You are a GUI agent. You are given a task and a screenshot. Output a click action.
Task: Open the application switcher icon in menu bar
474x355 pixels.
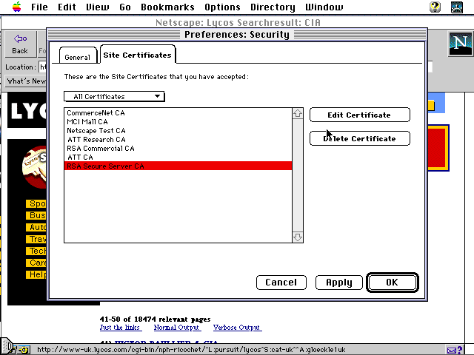(x=457, y=7)
